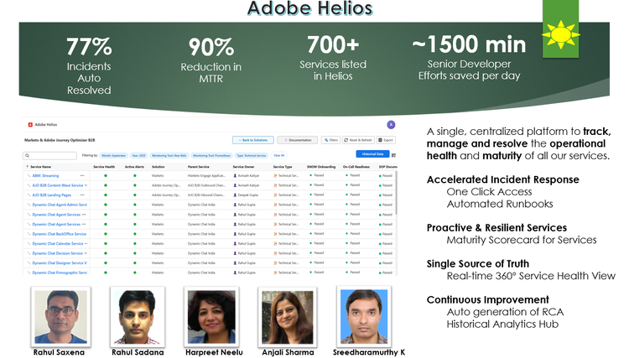This screenshot has width=629, height=358.
Task: Click the Service Owner column header
Action: pos(243,166)
